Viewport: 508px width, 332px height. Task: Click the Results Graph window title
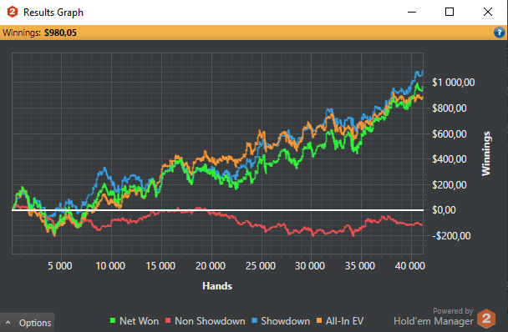tap(53, 13)
